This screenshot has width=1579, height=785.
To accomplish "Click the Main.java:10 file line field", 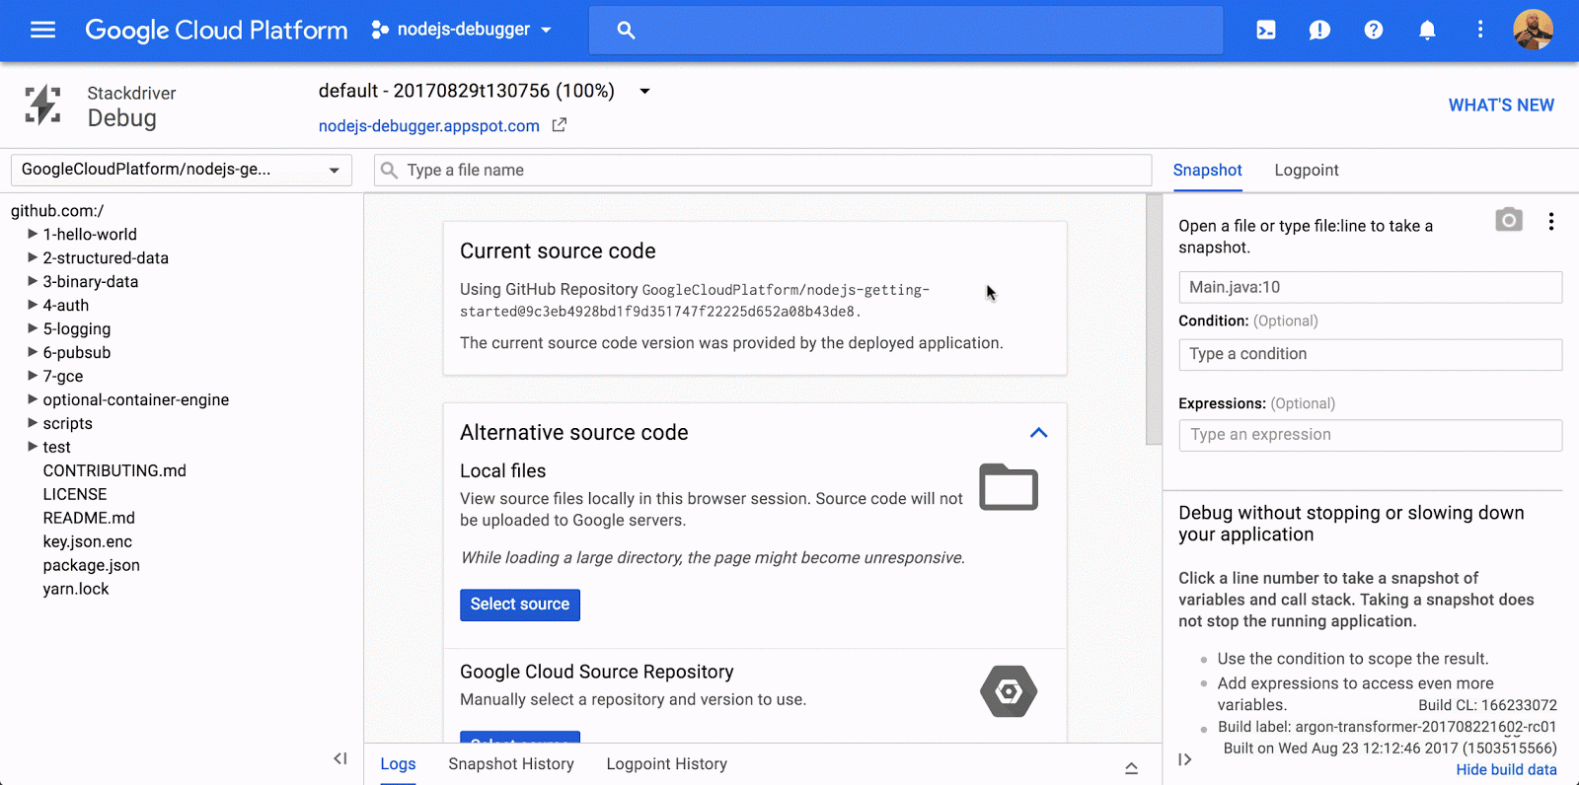I will coord(1371,287).
